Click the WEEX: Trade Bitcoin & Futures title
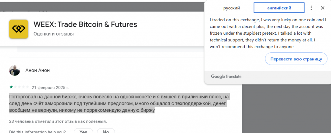 85,24
